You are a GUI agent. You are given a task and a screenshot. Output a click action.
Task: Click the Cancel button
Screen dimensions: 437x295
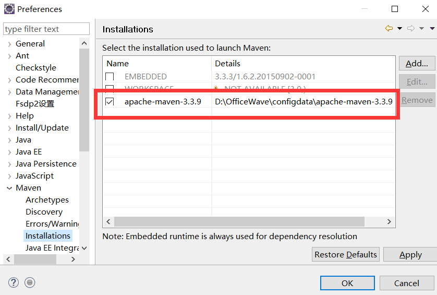(x=407, y=283)
